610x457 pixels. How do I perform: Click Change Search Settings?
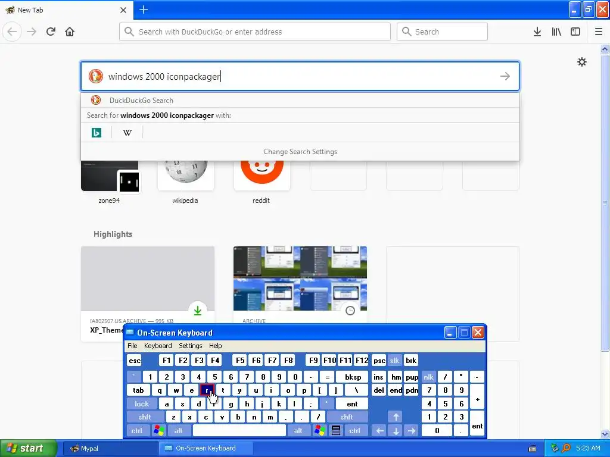coord(300,152)
